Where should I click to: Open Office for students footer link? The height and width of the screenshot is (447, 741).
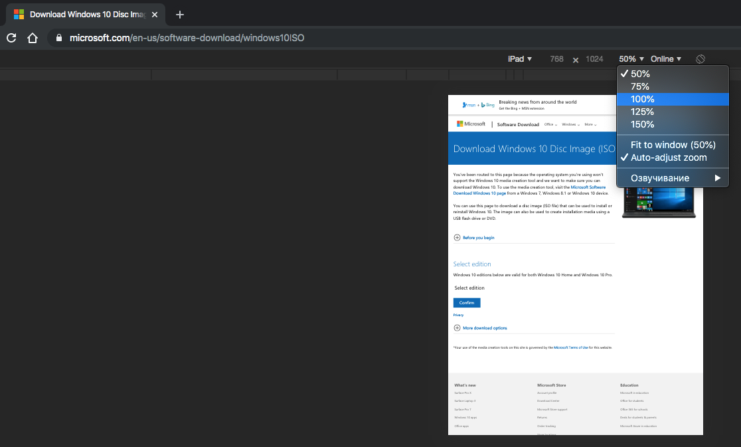pos(632,401)
